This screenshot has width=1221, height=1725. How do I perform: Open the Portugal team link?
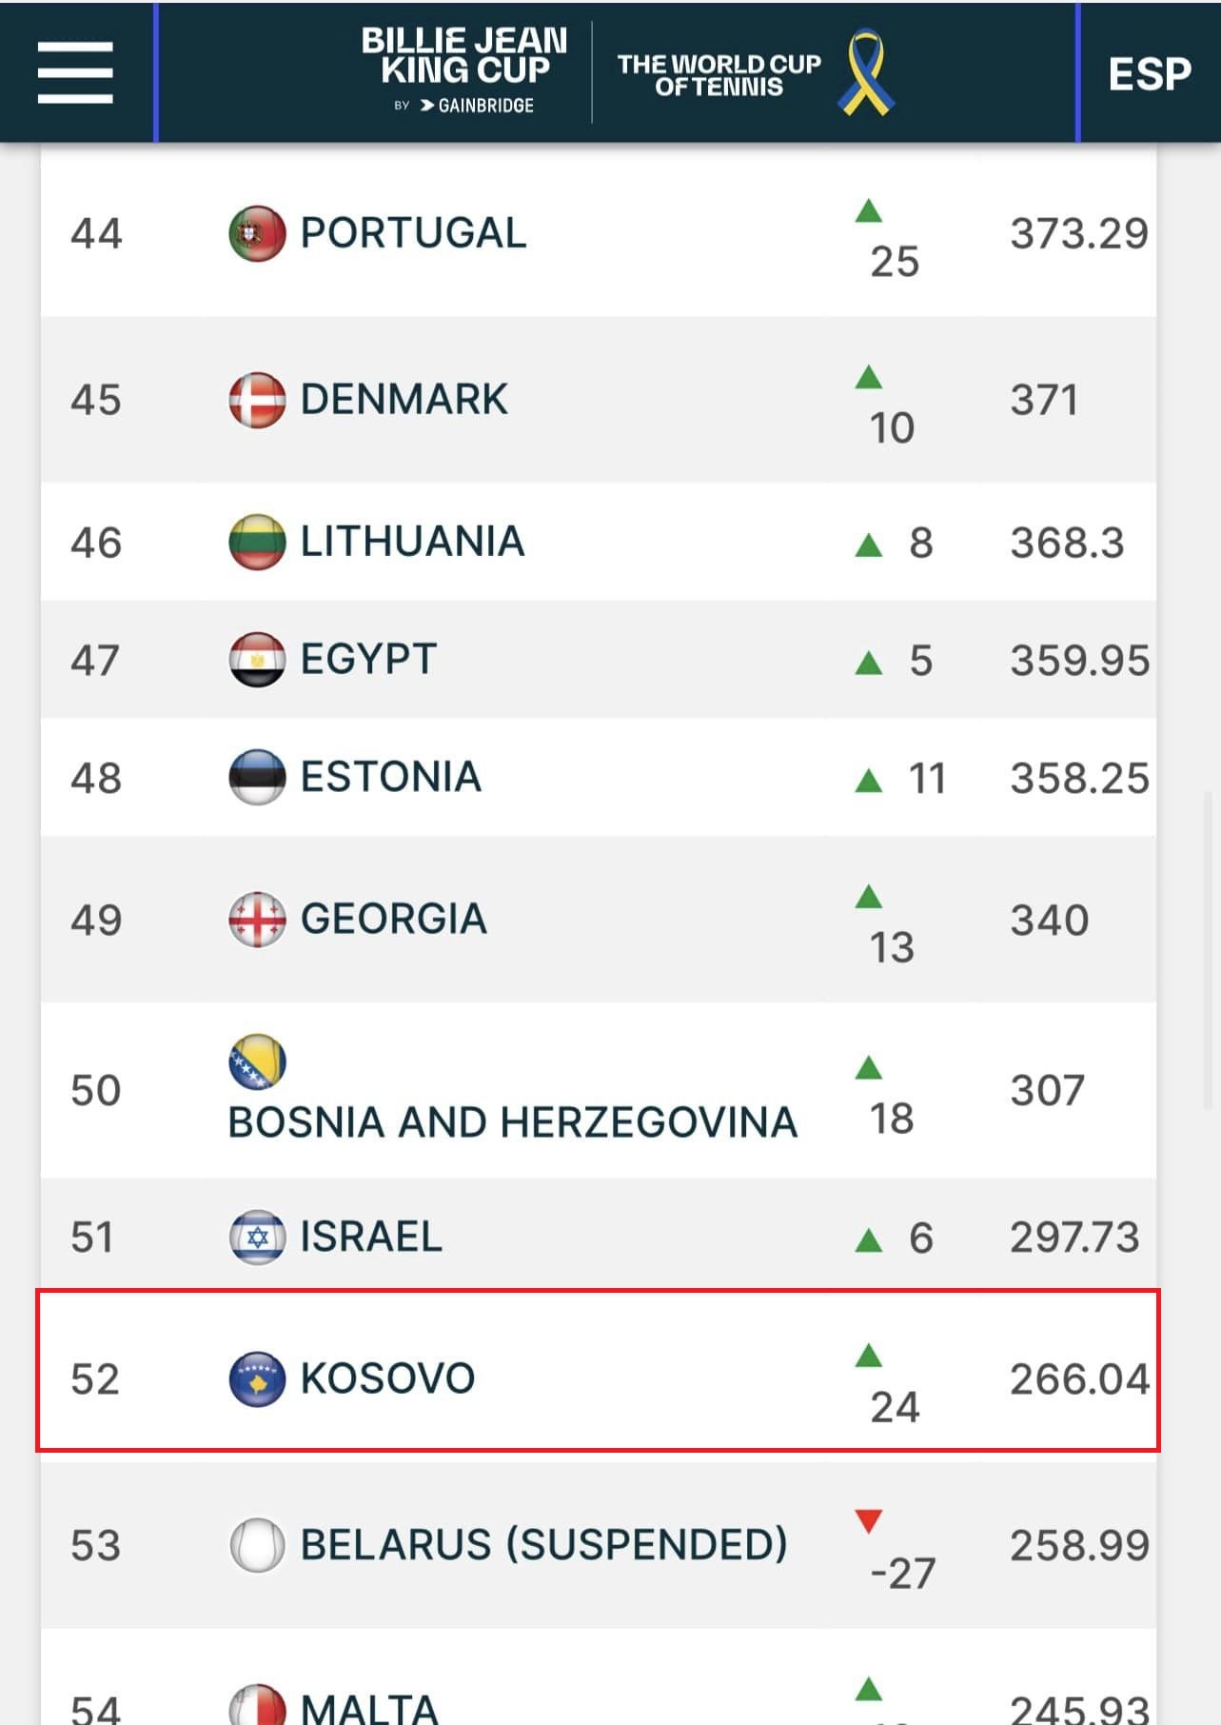(x=413, y=233)
